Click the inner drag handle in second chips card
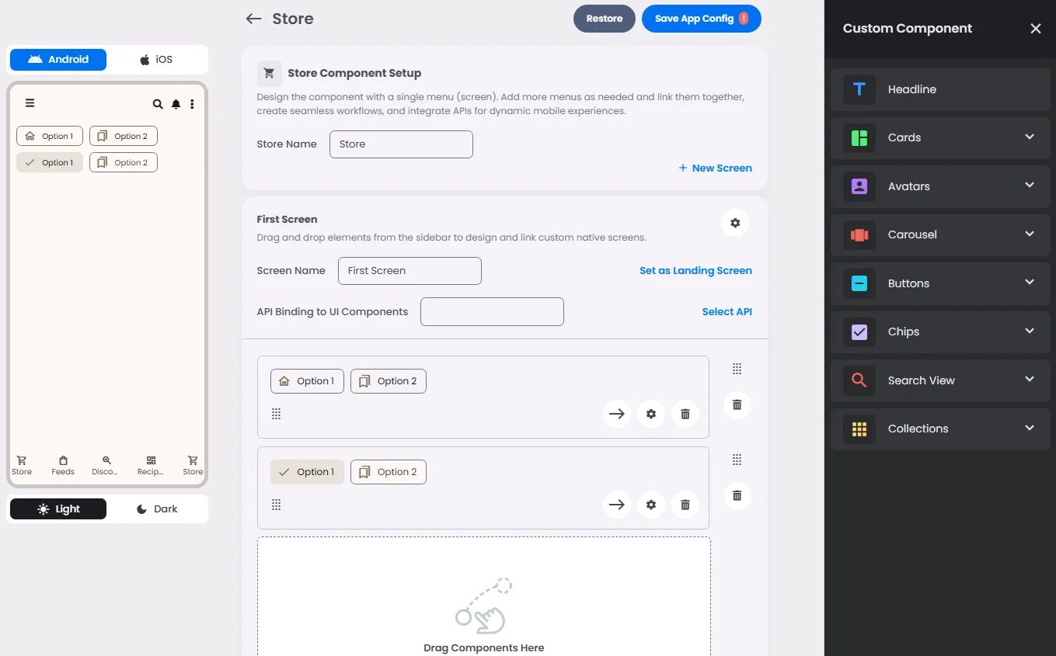Image resolution: width=1056 pixels, height=656 pixels. coord(276,505)
